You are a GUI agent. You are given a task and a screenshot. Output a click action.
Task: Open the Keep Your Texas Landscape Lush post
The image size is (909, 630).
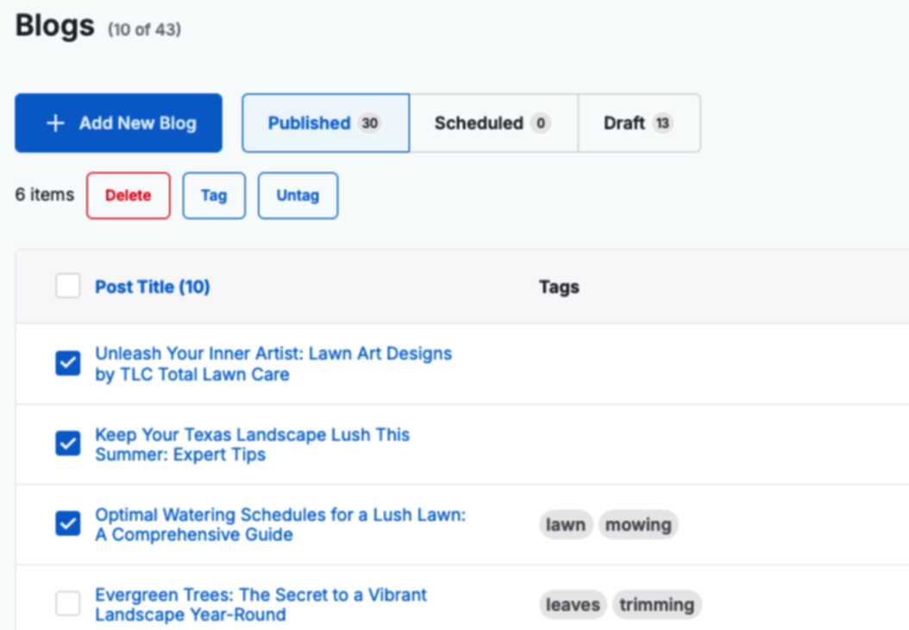tap(252, 445)
